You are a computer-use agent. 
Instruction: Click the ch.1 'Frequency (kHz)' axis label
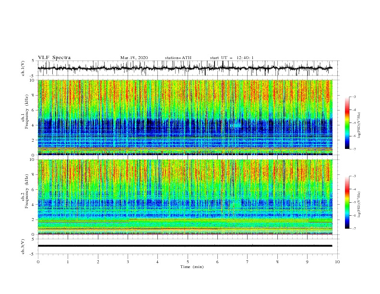pos(26,112)
